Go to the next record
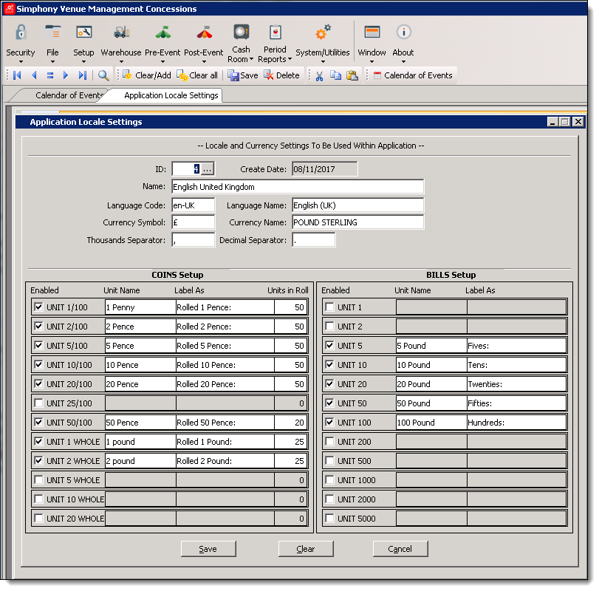This screenshot has width=599, height=591. 65,75
